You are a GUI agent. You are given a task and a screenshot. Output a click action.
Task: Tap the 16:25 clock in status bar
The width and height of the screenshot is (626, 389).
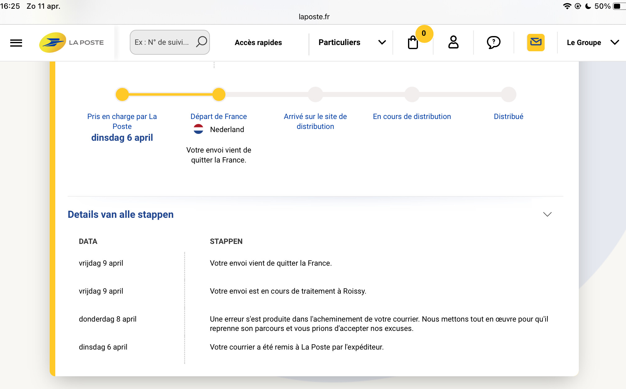(10, 6)
